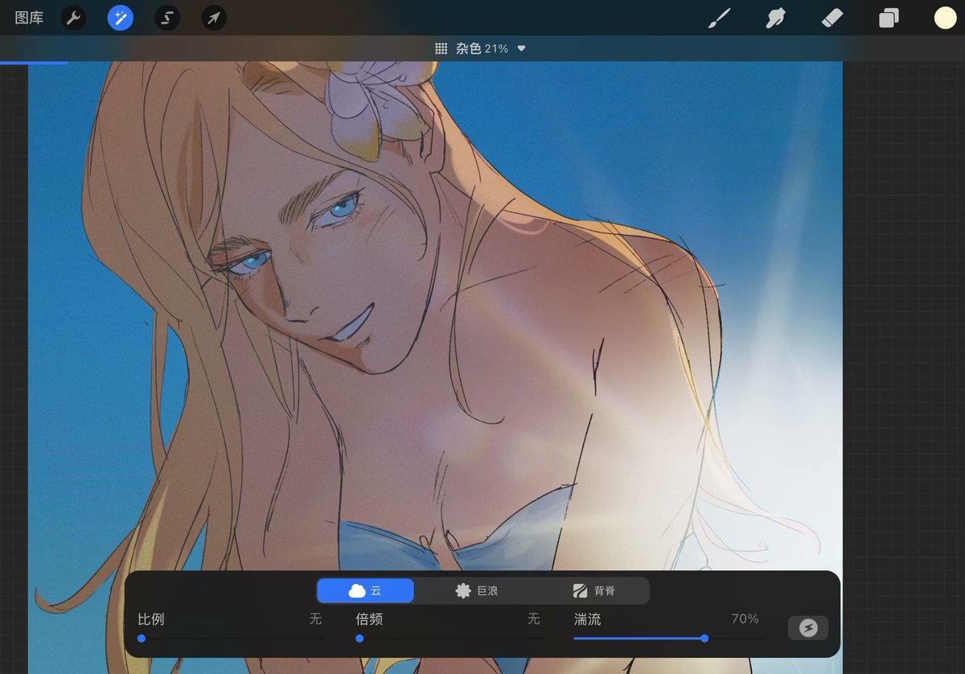Expand the 杂色 21% dropdown arrow
Viewport: 965px width, 674px height.
(x=521, y=48)
